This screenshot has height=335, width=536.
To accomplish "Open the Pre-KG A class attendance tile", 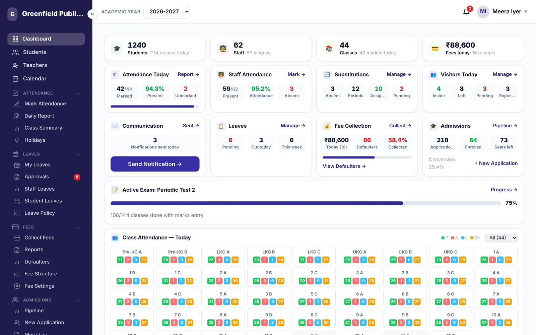I will pos(132,256).
